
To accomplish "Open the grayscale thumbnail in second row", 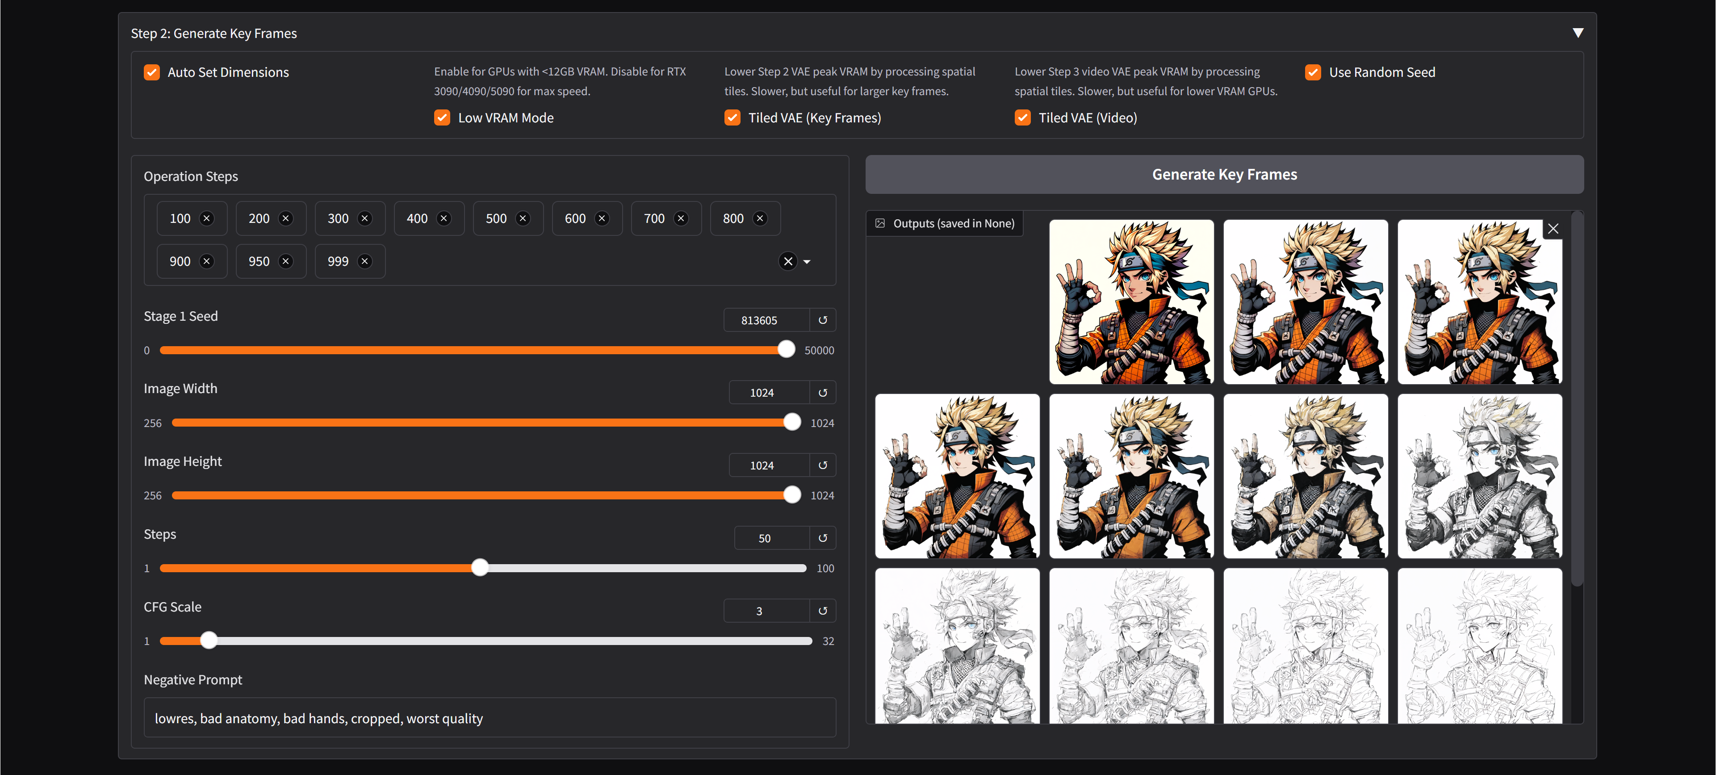I will click(1480, 477).
